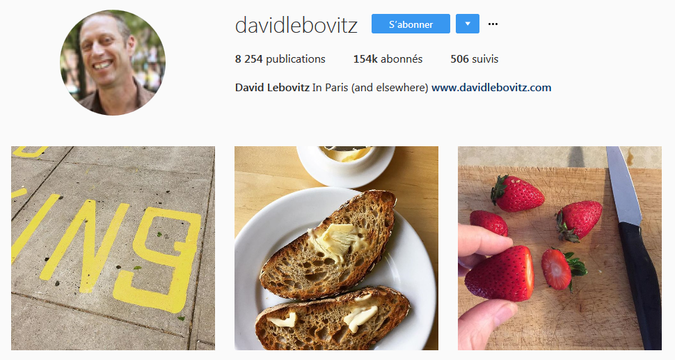Viewport: 675px width, 360px height.
Task: Open davidlebovitz's round profile picture
Action: pyautogui.click(x=113, y=63)
